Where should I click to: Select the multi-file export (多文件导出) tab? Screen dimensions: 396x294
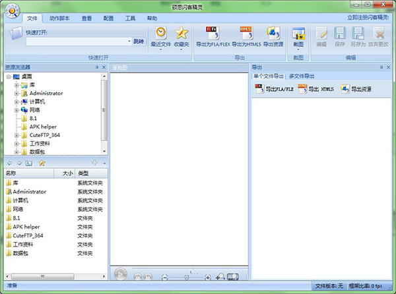[302, 76]
